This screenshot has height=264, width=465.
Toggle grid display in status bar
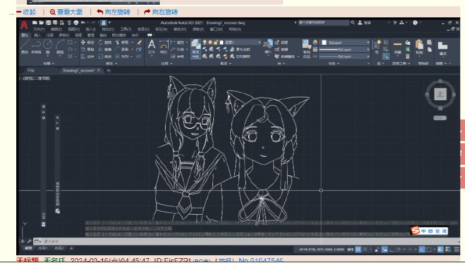358,249
